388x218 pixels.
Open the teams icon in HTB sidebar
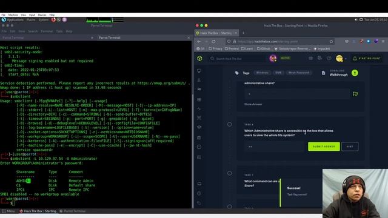[199, 89]
